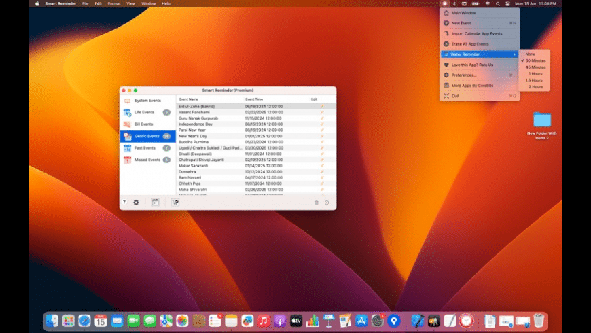Edit pencil for Buddha Purnima
The image size is (591, 333).
click(x=322, y=142)
